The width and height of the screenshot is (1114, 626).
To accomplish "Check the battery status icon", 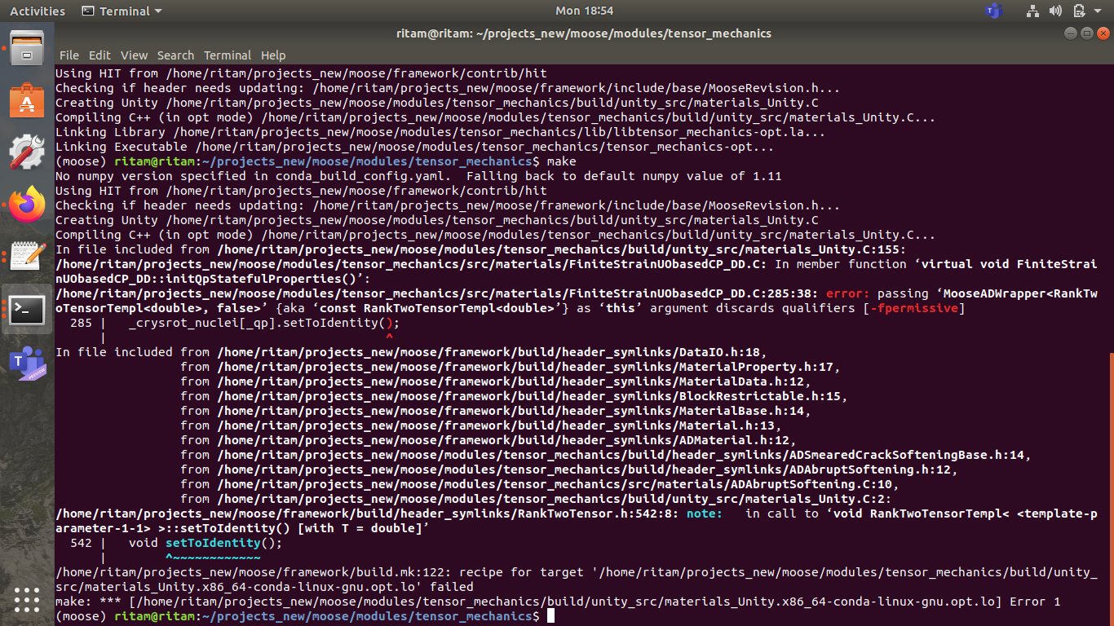I will click(1078, 11).
